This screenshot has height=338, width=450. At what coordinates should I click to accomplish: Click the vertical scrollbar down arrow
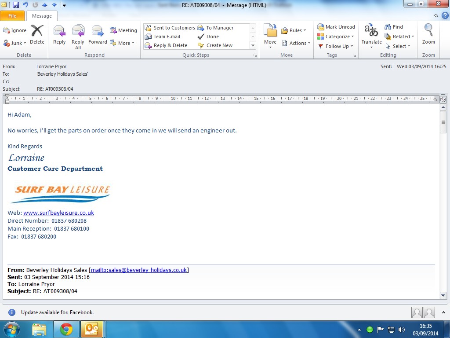(443, 295)
